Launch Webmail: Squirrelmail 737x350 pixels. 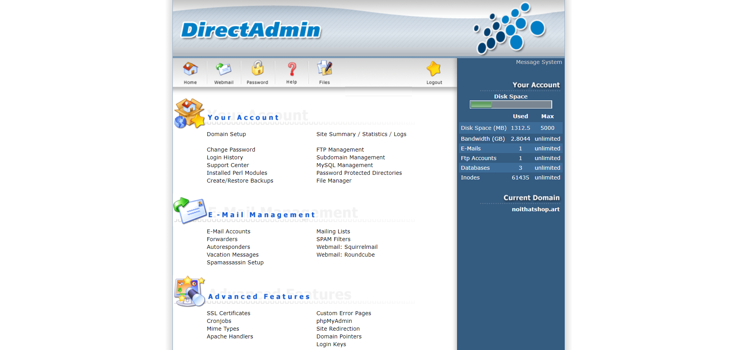(x=347, y=247)
